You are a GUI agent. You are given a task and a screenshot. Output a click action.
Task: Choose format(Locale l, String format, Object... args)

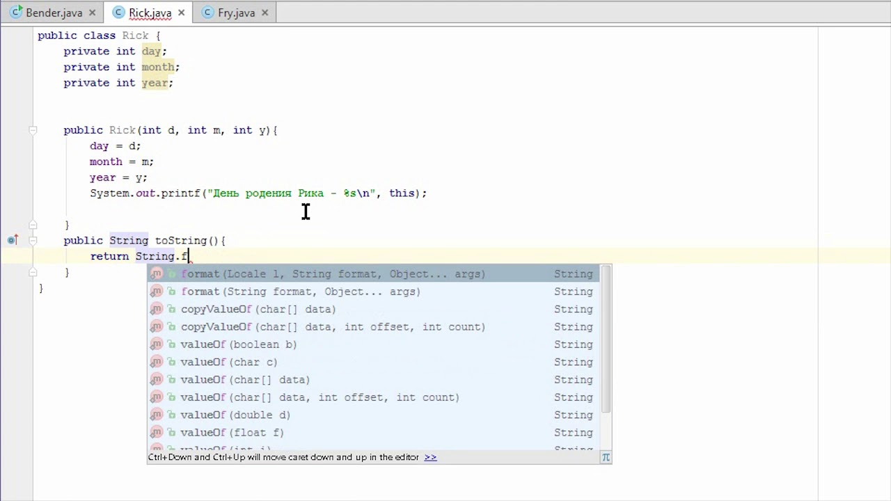[x=373, y=274]
